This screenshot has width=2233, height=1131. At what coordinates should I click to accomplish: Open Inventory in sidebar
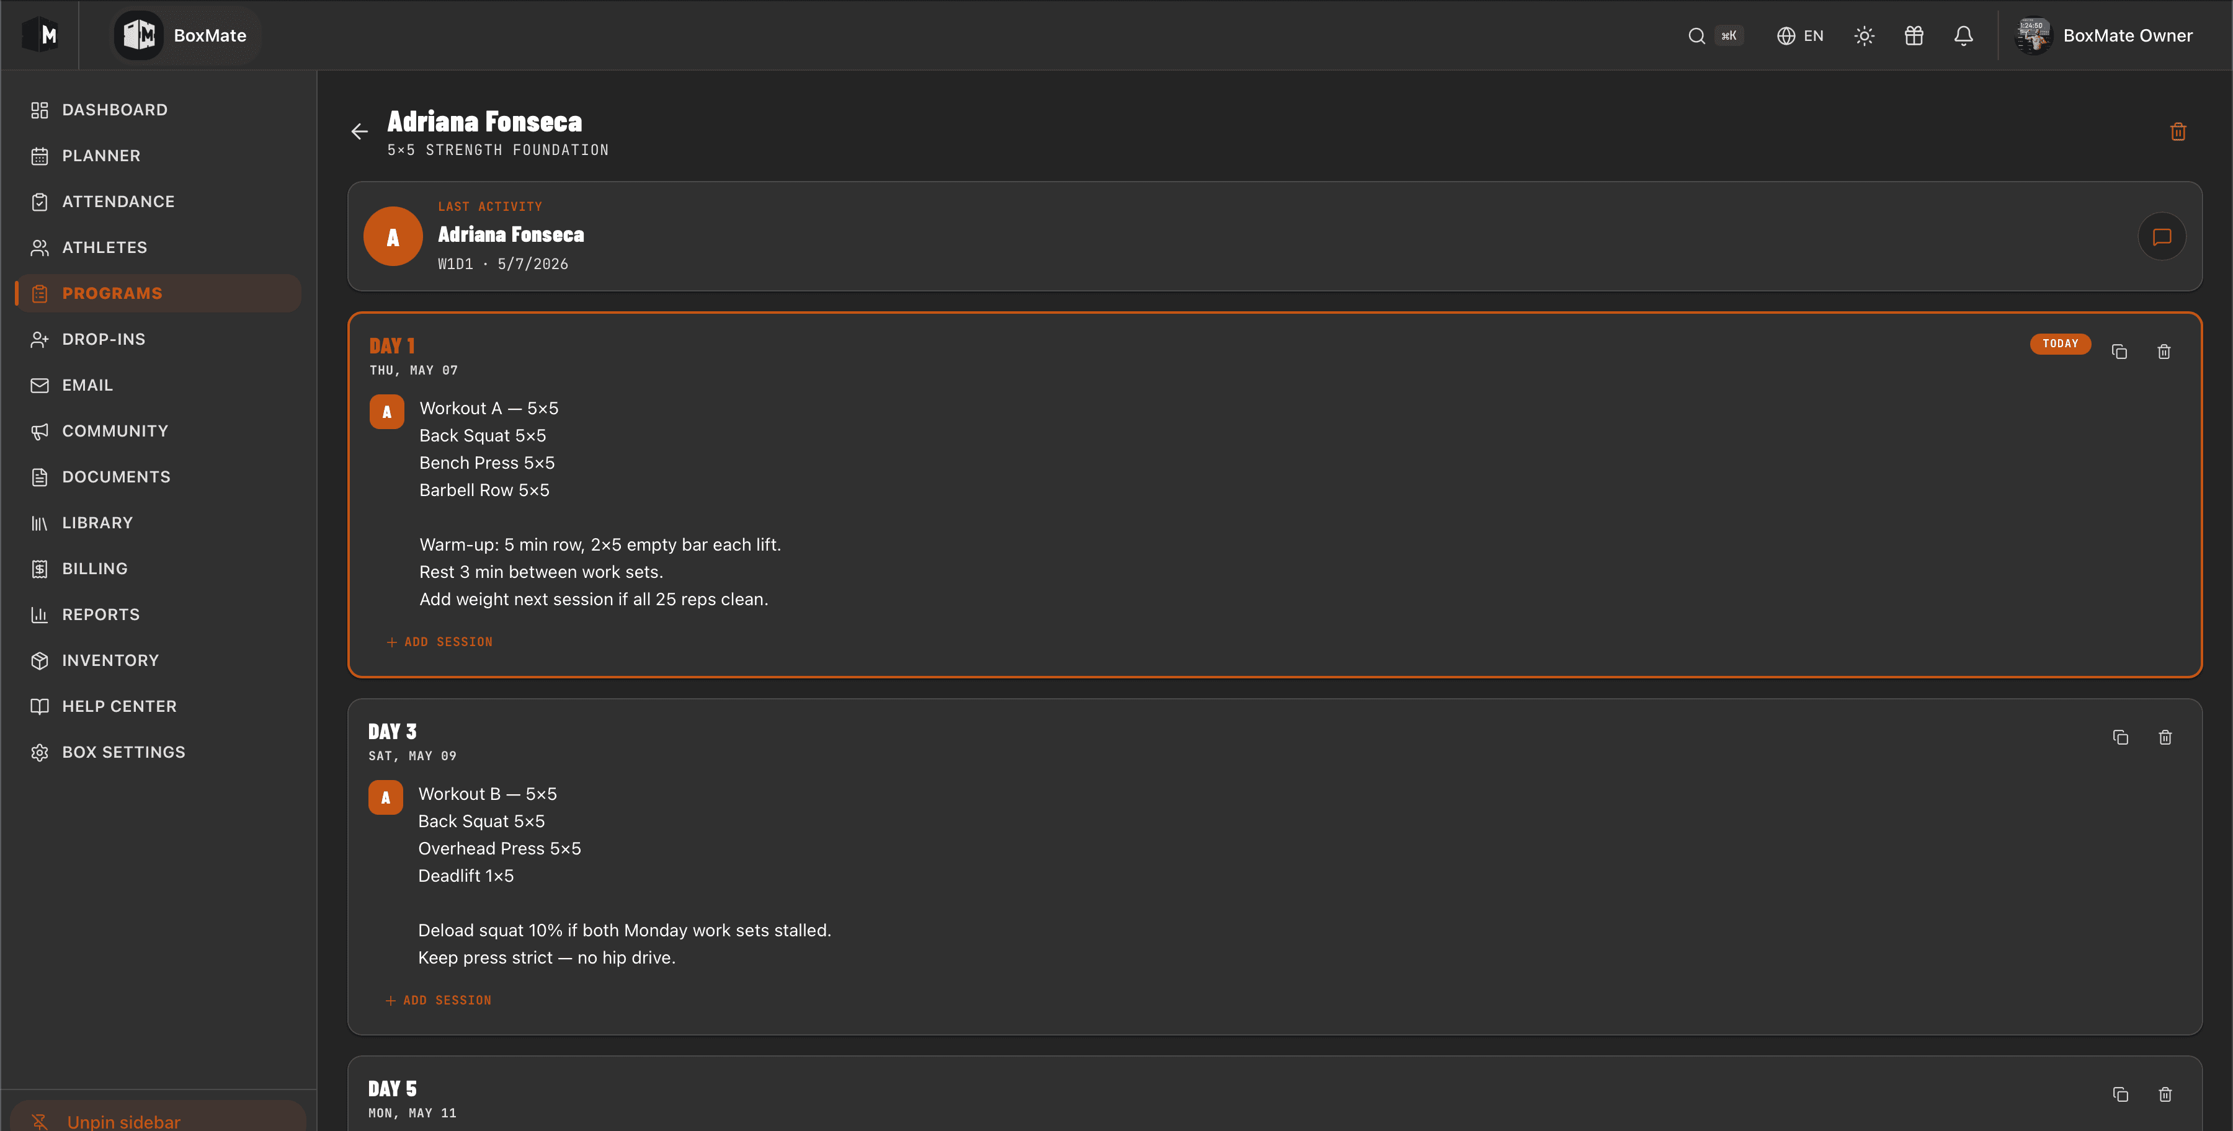tap(158, 661)
